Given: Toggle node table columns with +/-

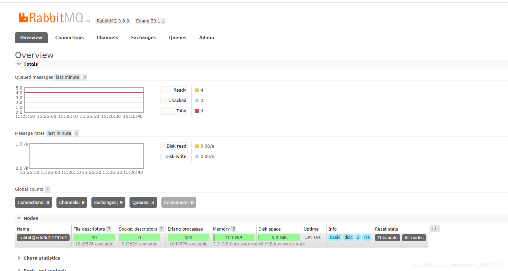Looking at the screenshot, I should 435,229.
